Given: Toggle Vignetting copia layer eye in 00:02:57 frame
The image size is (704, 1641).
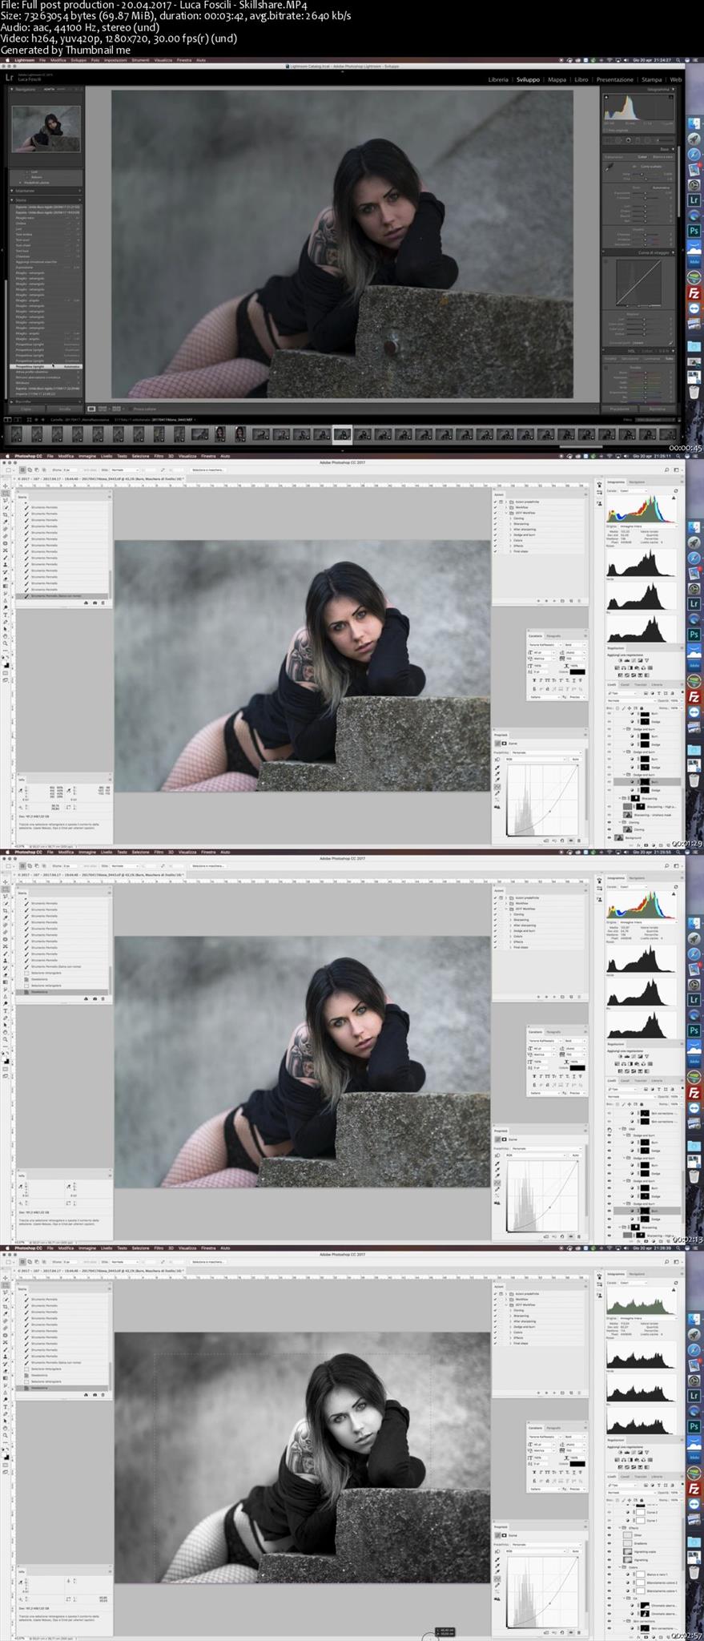Looking at the screenshot, I should click(609, 1551).
